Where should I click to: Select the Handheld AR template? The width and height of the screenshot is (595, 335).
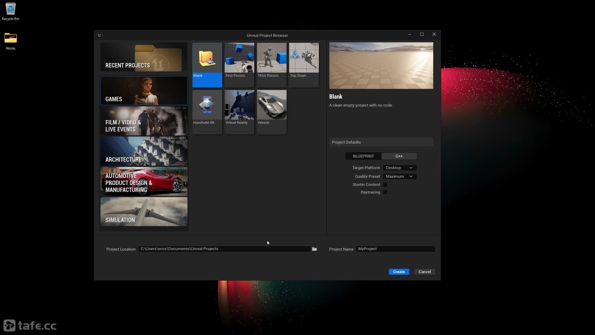click(207, 112)
